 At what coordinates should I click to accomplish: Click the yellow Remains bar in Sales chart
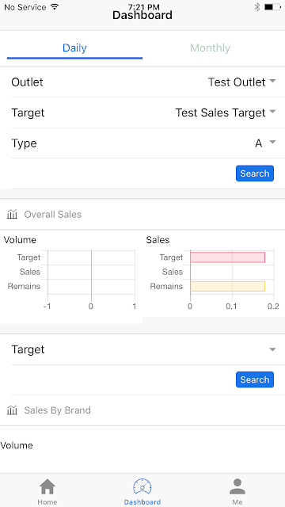coord(227,287)
